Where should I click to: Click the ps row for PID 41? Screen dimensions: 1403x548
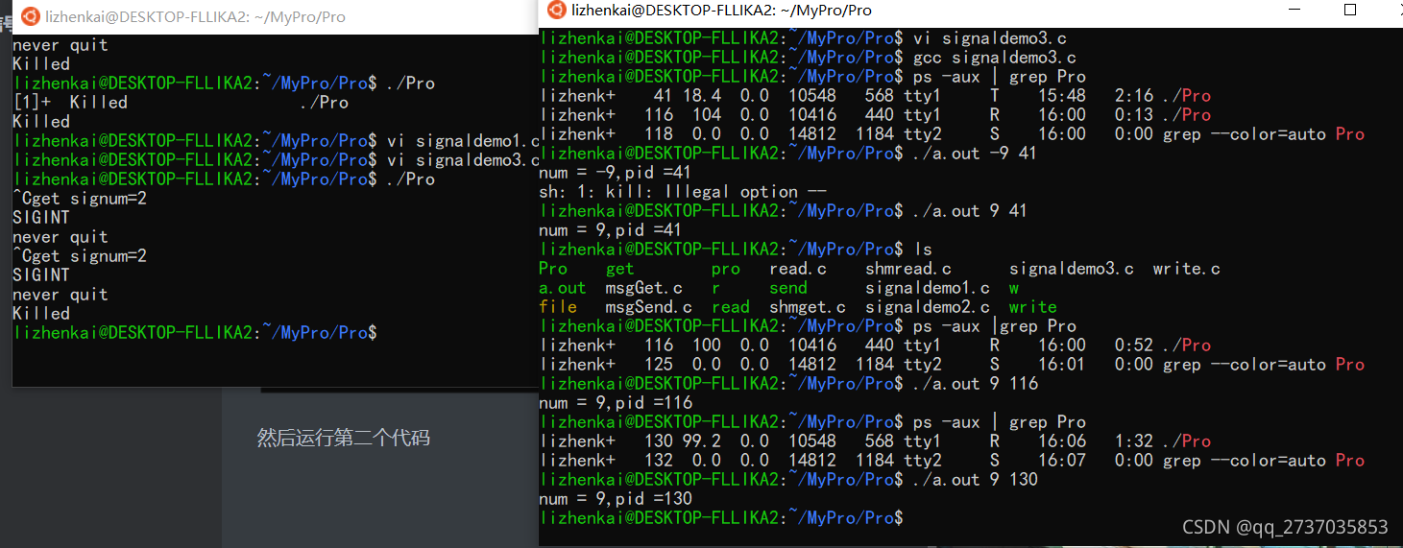point(875,96)
